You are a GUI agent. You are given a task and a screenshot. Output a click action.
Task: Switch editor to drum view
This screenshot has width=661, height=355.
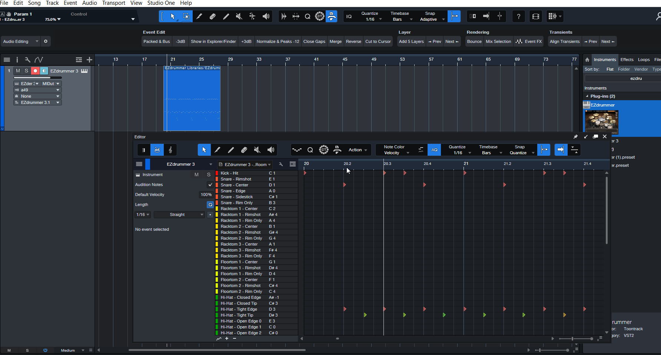coord(157,150)
